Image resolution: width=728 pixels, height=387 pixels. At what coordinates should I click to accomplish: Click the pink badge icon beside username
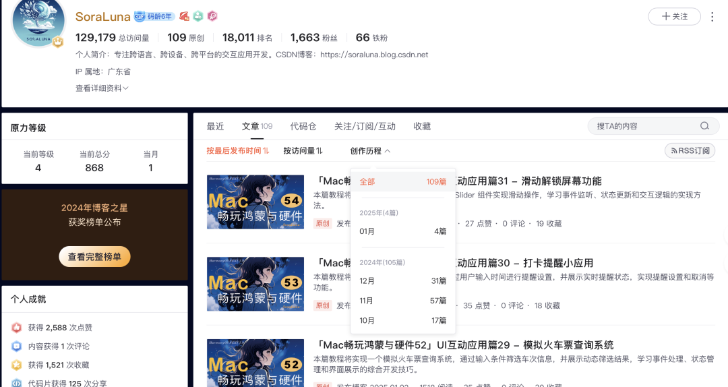point(212,16)
